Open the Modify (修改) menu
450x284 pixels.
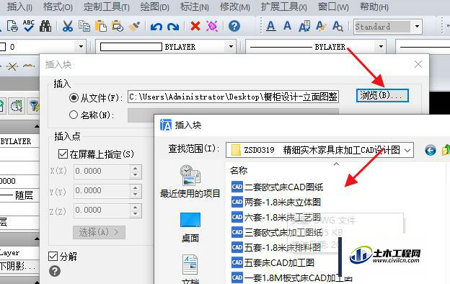click(235, 6)
